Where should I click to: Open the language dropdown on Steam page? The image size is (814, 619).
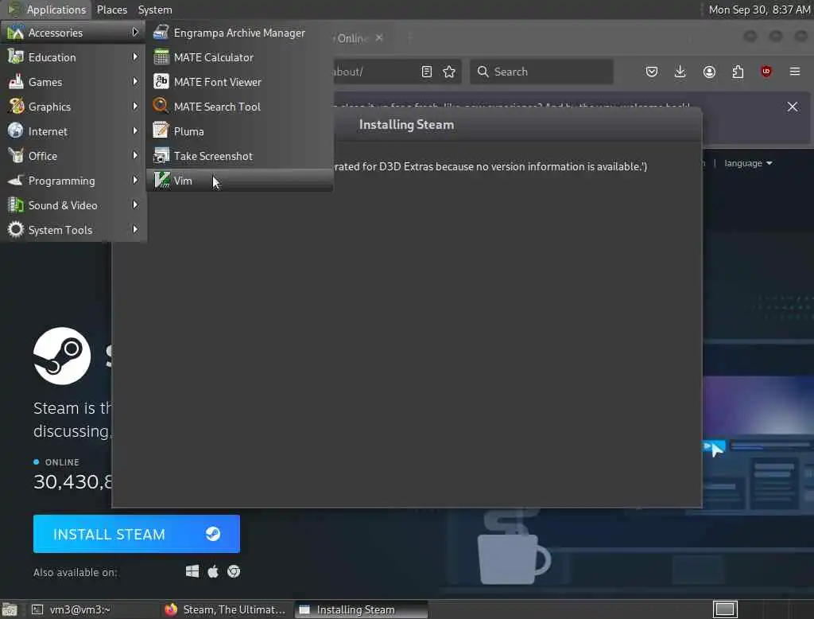pyautogui.click(x=748, y=163)
